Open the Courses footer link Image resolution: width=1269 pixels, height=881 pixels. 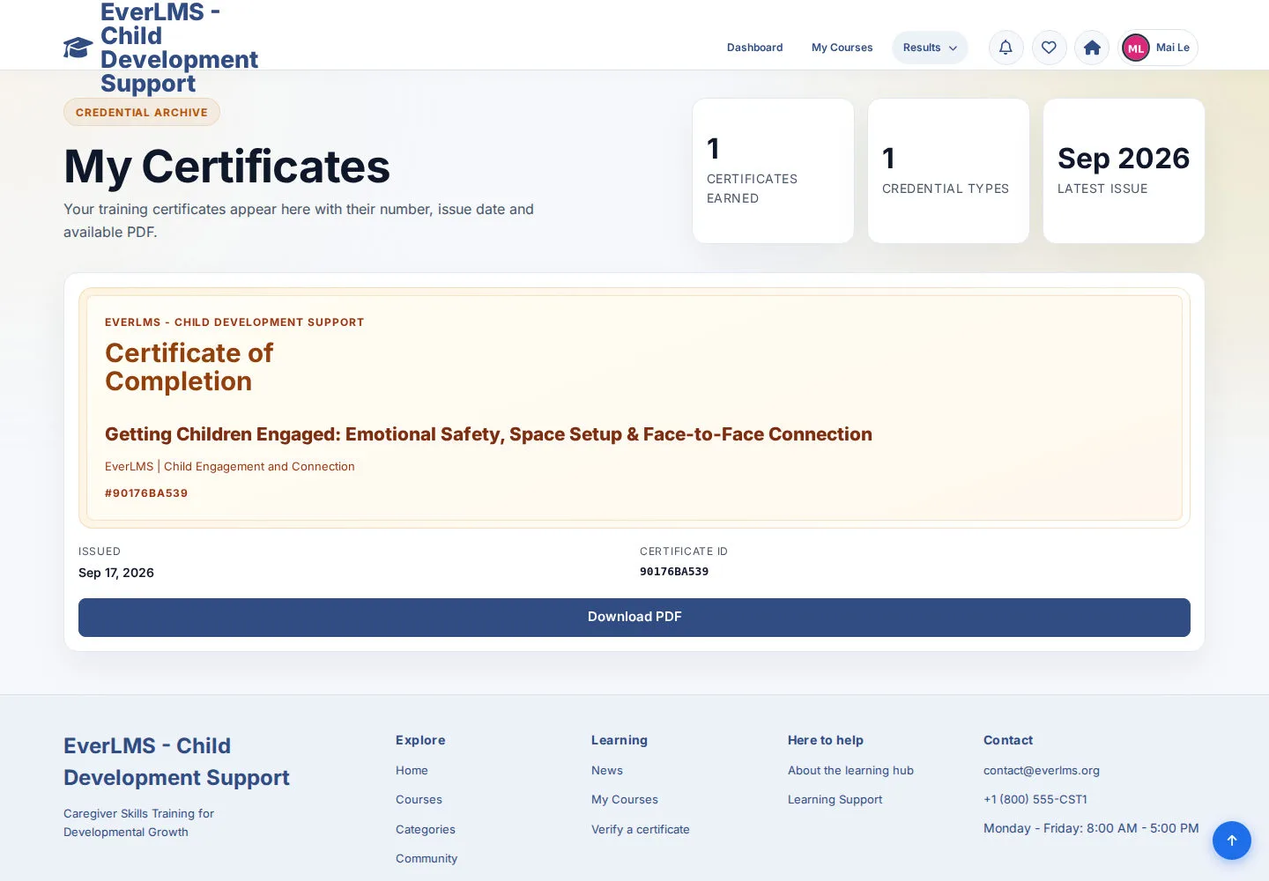(x=419, y=799)
